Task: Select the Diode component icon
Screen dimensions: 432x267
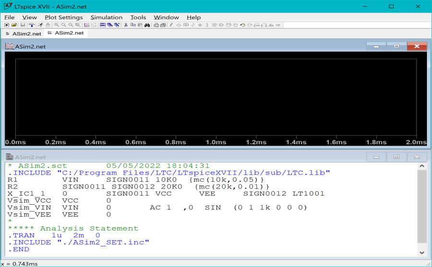Action: click(215, 25)
